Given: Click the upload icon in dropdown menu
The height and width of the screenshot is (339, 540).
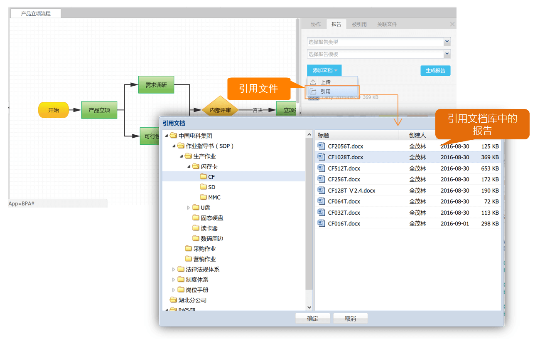Looking at the screenshot, I should click(313, 82).
